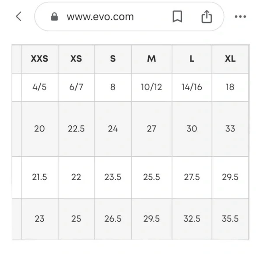Select the XXS column header

tap(40, 59)
